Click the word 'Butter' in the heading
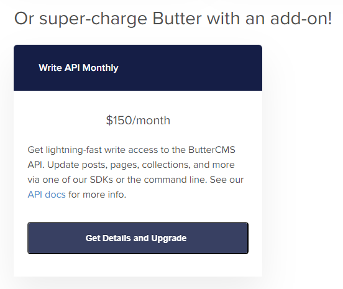The image size is (343, 289). coord(176,19)
